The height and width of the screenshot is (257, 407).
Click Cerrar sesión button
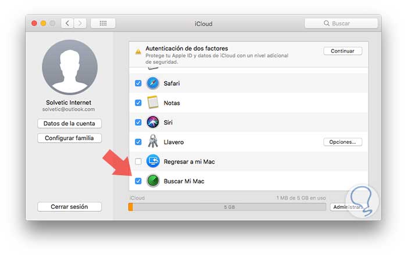point(69,207)
